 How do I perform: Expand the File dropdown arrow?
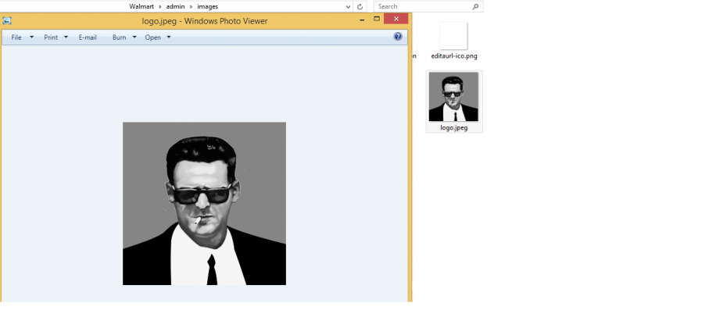point(31,37)
